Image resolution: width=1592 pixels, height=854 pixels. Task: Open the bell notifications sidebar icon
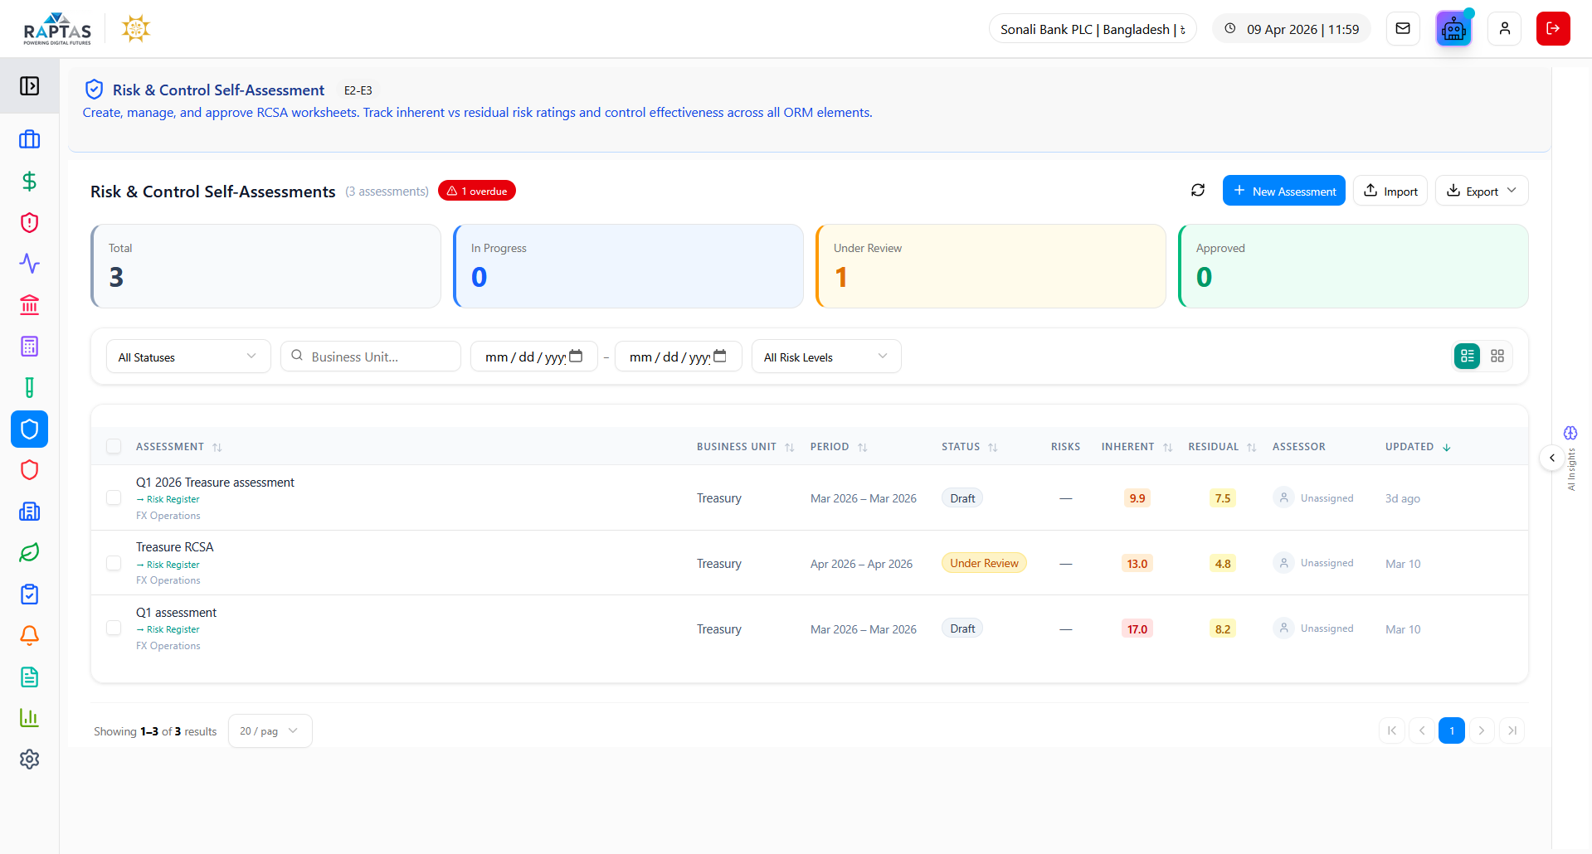29,636
